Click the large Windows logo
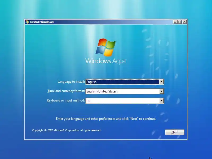Screen dimensions: 212x159 (106, 47)
